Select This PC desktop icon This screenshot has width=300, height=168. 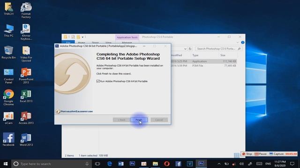click(x=8, y=30)
